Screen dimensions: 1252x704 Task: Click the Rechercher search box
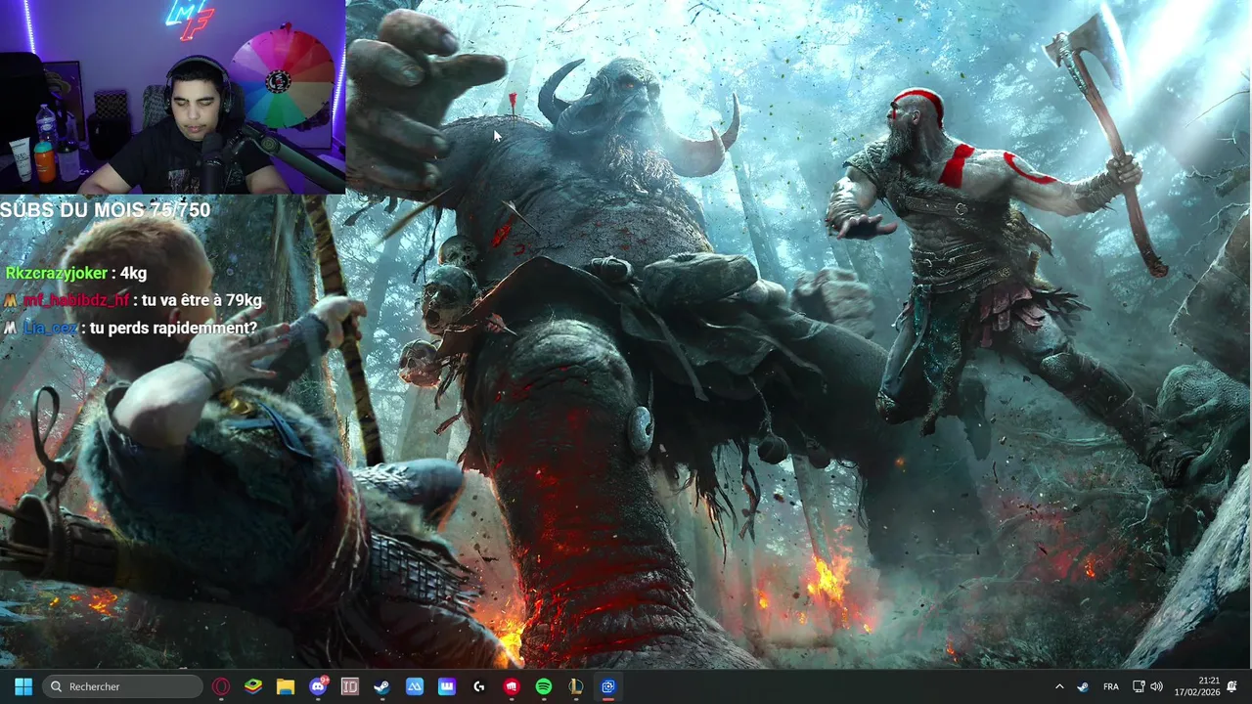tap(123, 686)
